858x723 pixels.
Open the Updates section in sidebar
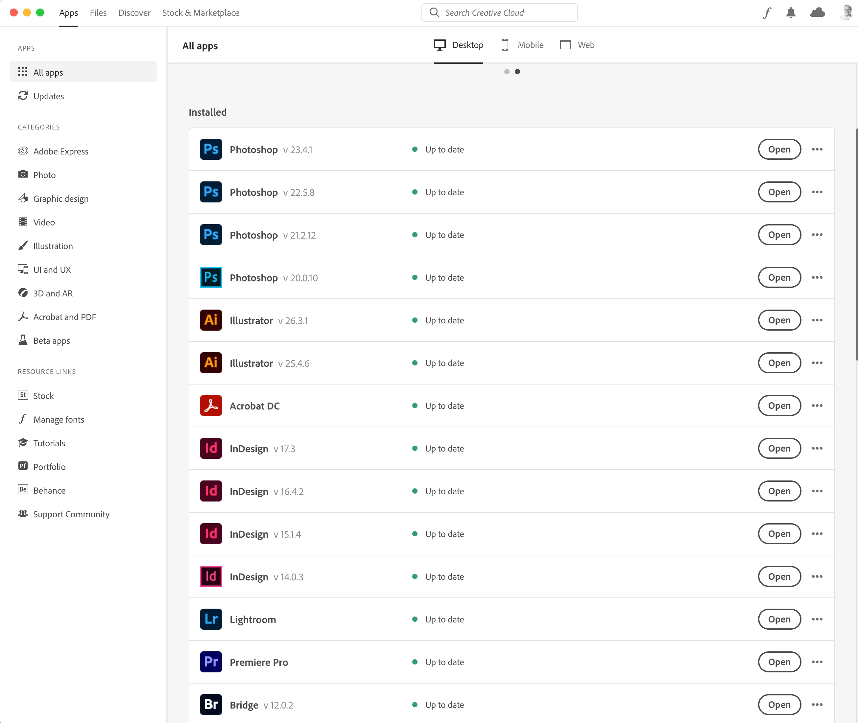(x=48, y=96)
